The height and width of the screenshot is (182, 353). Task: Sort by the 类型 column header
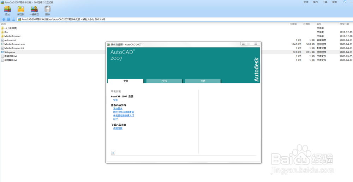pos(319,24)
